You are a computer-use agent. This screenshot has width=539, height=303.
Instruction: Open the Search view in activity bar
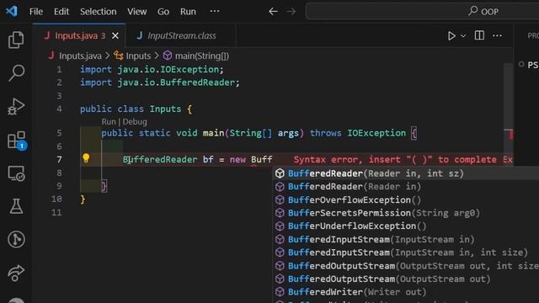(x=16, y=73)
